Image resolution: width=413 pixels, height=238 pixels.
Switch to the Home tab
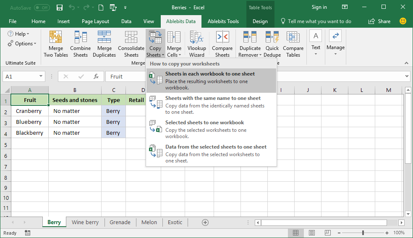click(39, 21)
